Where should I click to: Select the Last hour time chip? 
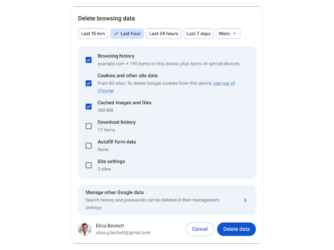tap(127, 33)
